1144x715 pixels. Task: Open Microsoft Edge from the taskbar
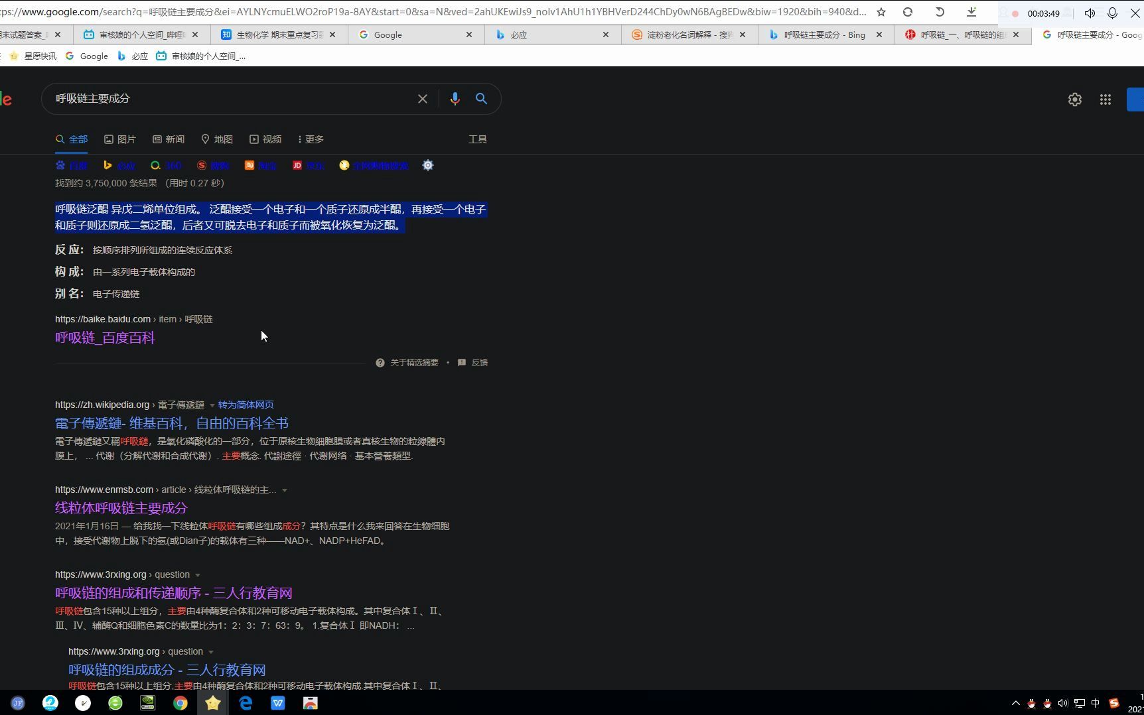pos(246,703)
